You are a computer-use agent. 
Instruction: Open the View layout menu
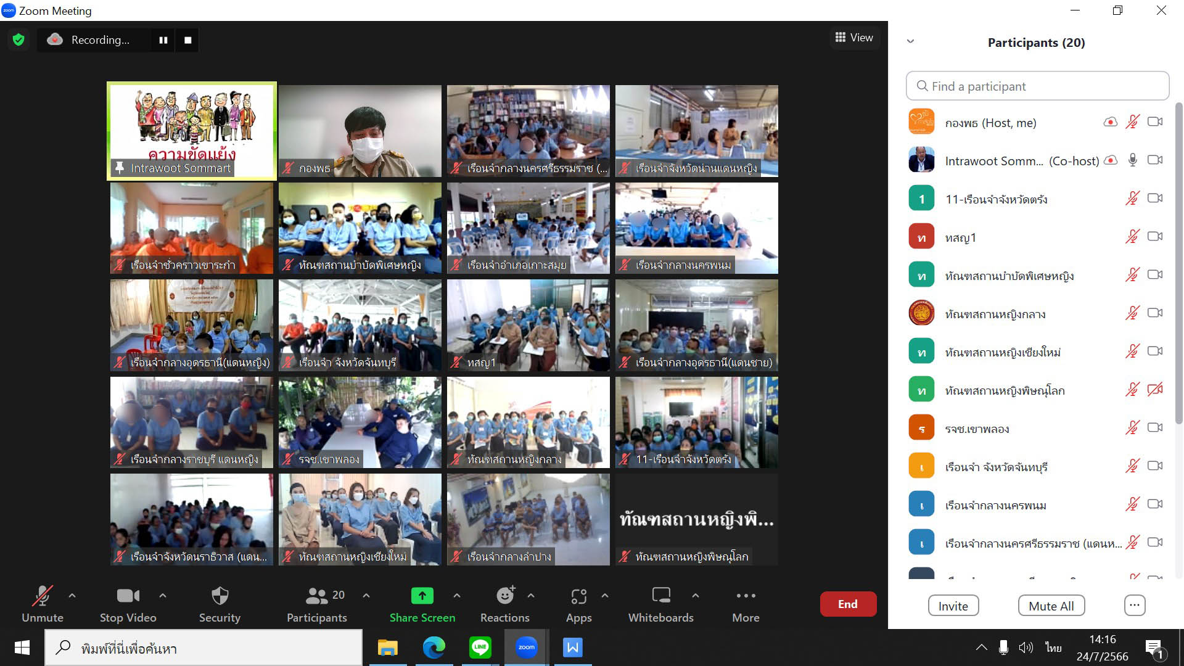[x=854, y=38]
